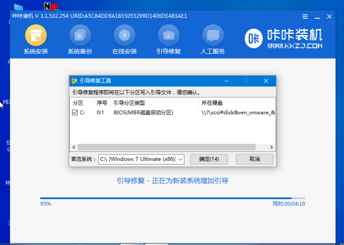Click the 咔咔装机 round logo icon
The height and width of the screenshot is (245, 344).
pyautogui.click(x=254, y=38)
